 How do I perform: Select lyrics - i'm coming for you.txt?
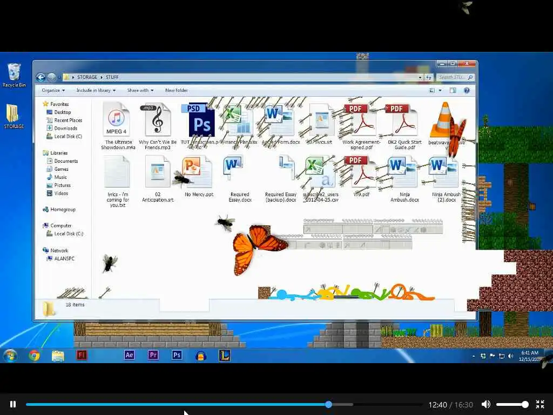point(118,182)
